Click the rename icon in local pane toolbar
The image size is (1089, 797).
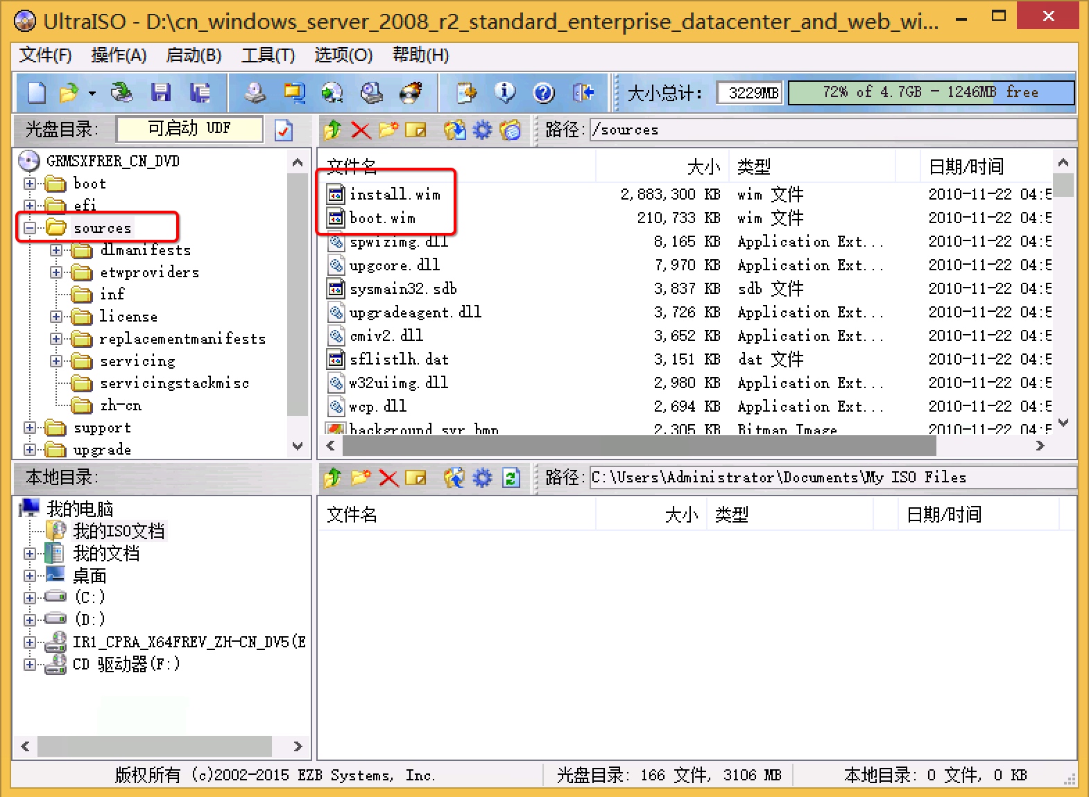click(415, 478)
